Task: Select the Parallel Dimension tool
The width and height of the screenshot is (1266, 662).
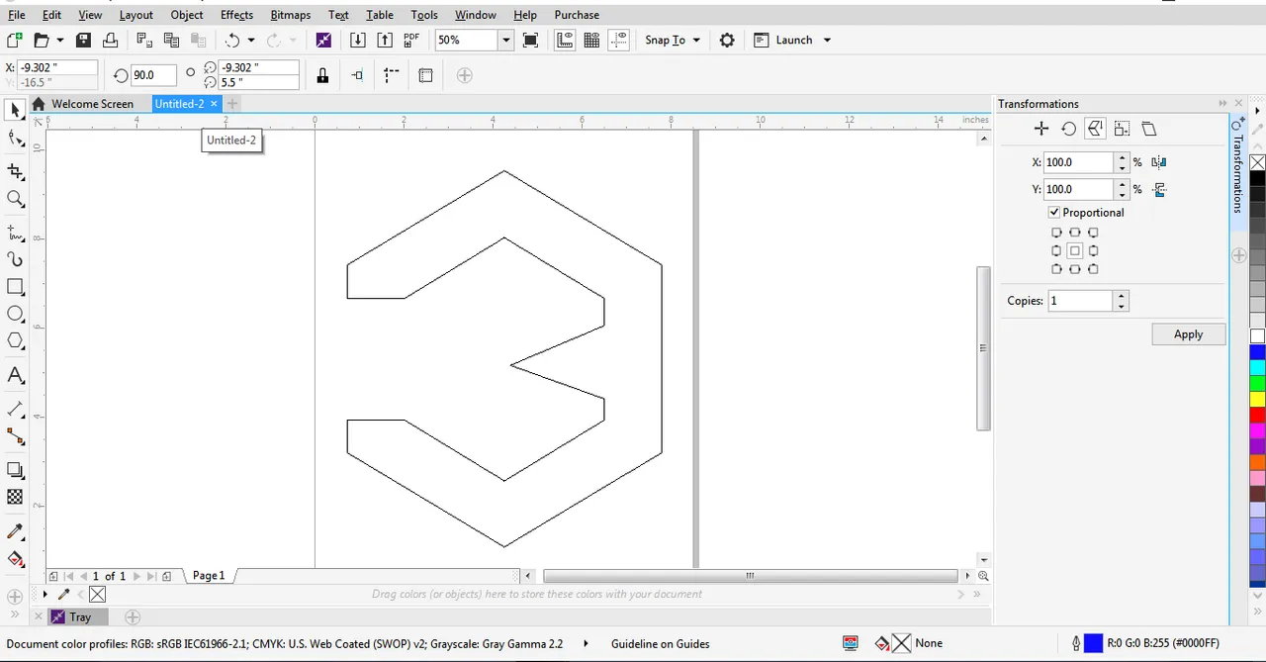Action: coord(15,408)
